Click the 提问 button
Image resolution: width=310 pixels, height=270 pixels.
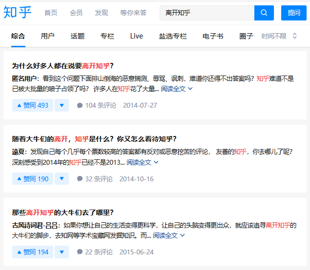coord(294,13)
